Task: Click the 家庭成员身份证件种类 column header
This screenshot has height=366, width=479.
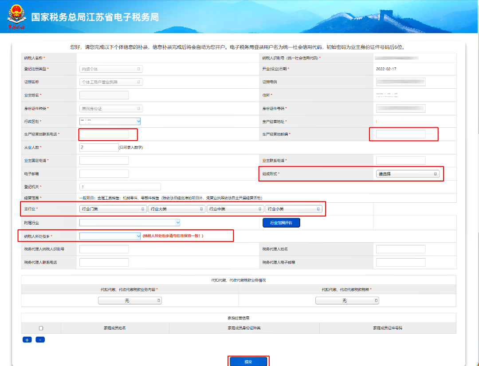Action: (x=244, y=328)
